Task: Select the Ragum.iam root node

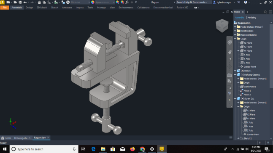Action: (x=244, y=23)
